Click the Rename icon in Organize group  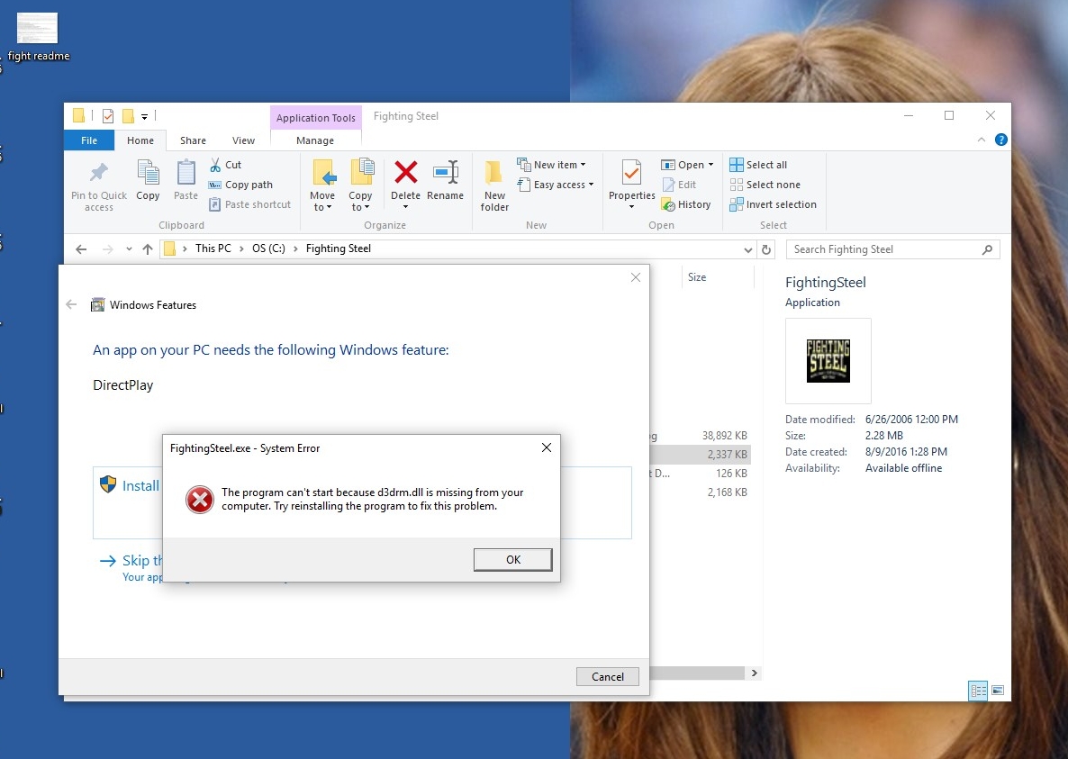(445, 173)
